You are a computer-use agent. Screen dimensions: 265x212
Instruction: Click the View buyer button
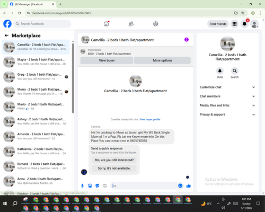click(107, 60)
